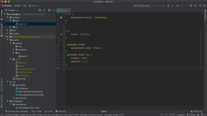Viewport: 207px width, 116px height.
Task: Open the Git tool window at bottom
Action: click(x=49, y=111)
